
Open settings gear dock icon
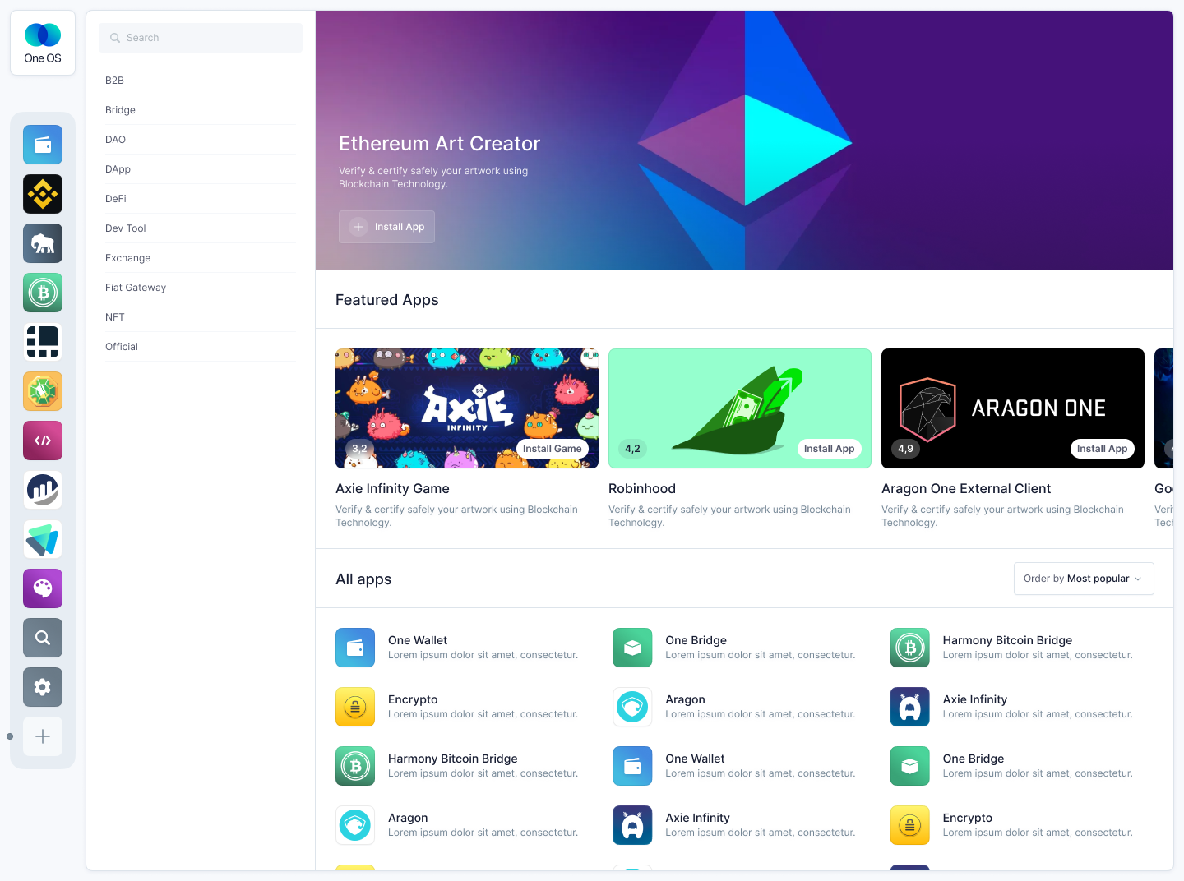[x=43, y=687]
